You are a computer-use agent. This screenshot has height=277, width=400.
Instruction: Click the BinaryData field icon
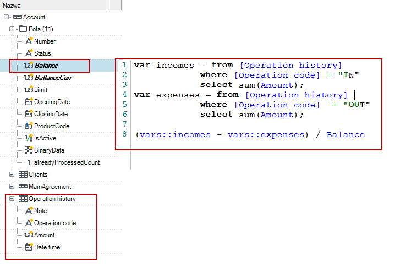point(29,150)
